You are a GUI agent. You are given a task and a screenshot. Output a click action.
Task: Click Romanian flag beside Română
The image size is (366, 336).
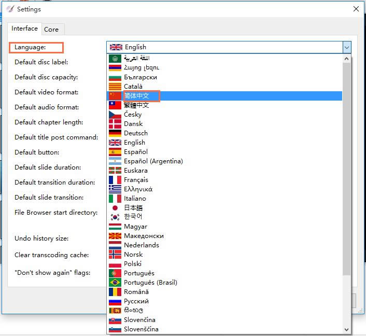(115, 292)
